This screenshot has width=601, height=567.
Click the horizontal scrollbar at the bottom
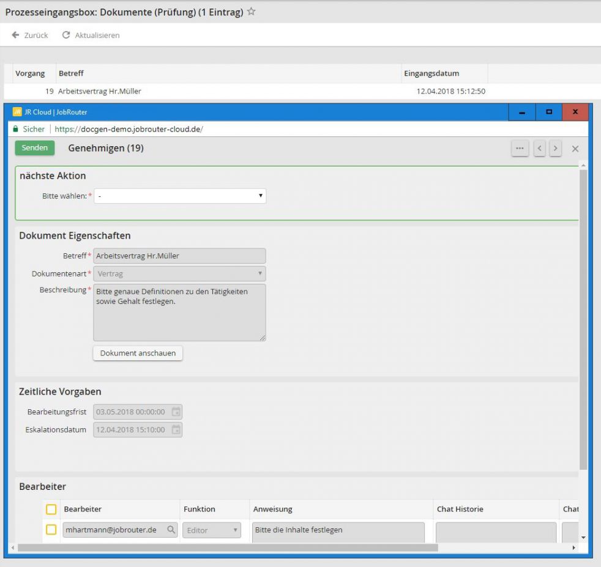[226, 547]
